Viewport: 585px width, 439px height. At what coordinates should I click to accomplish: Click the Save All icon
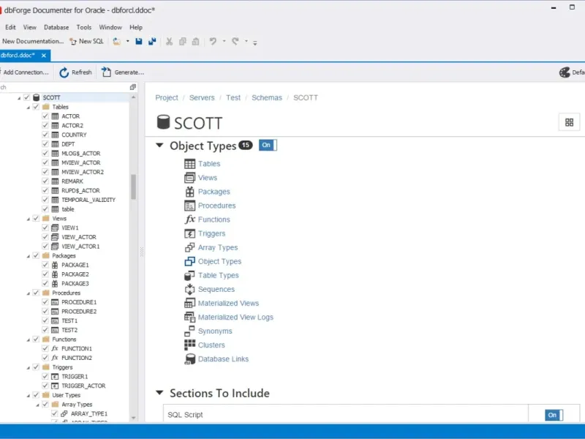point(152,42)
